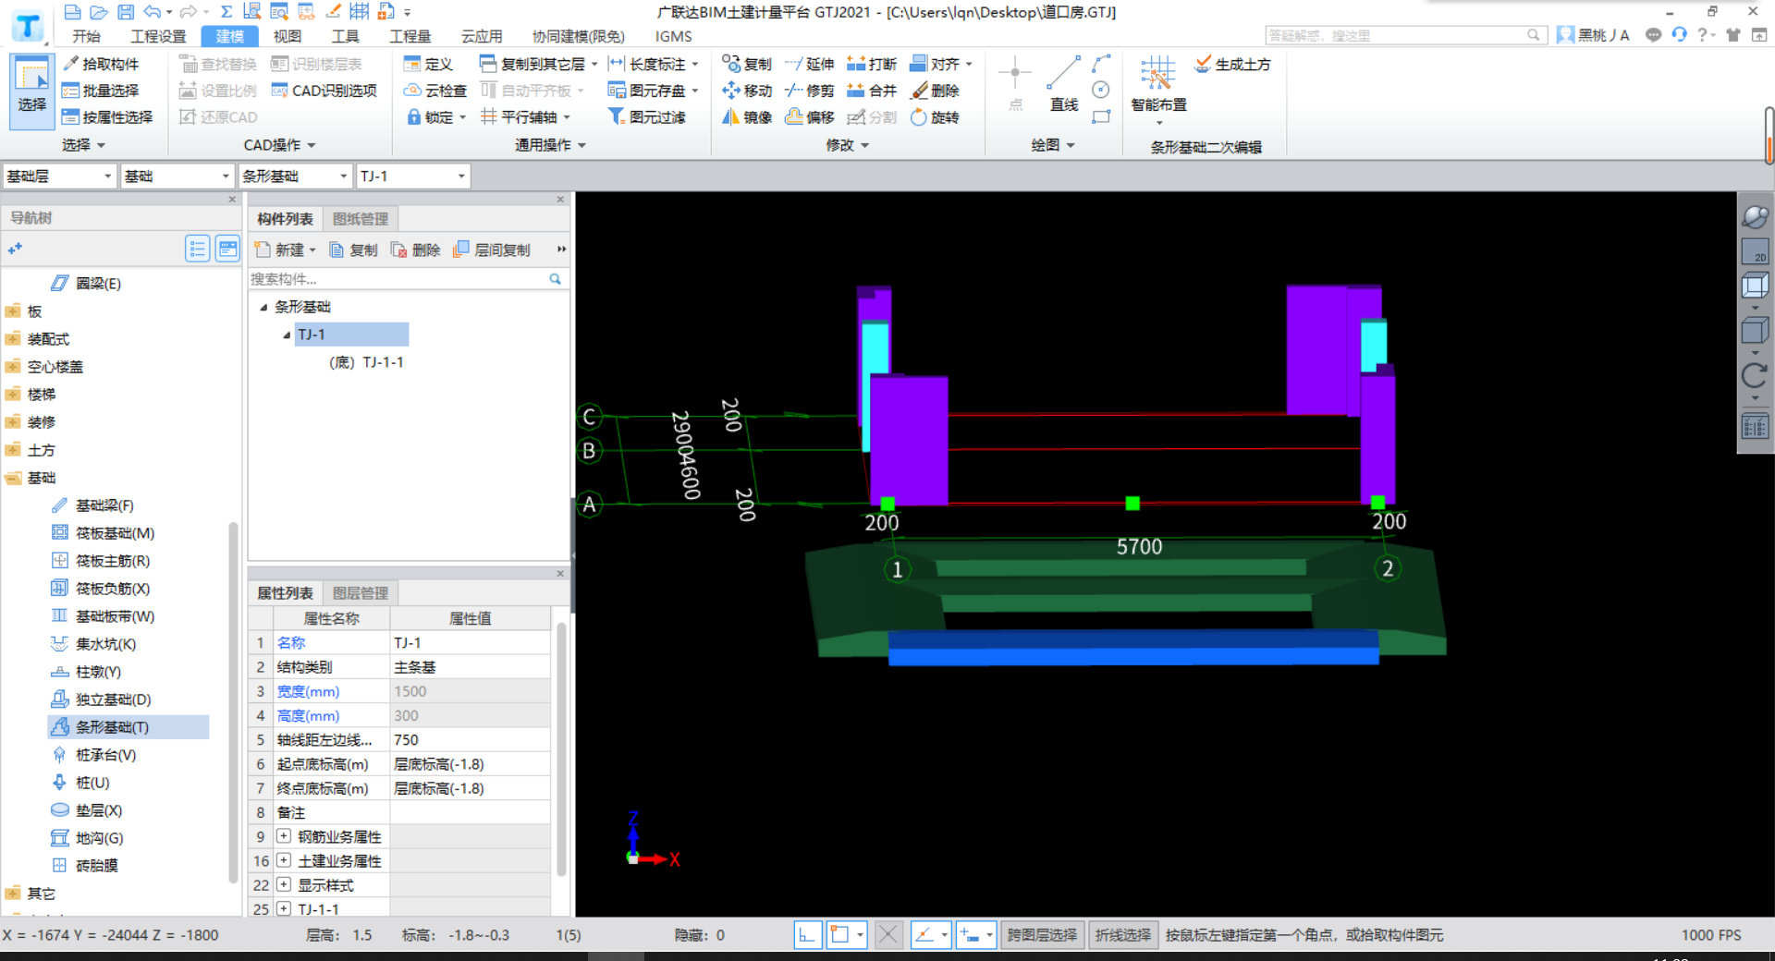Toggle the X snap button in the status bar

[x=887, y=935]
